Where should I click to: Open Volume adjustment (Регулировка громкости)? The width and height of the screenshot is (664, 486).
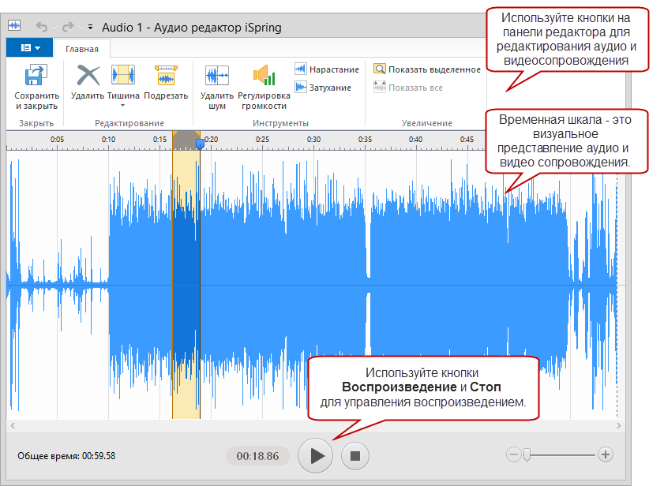tap(264, 76)
